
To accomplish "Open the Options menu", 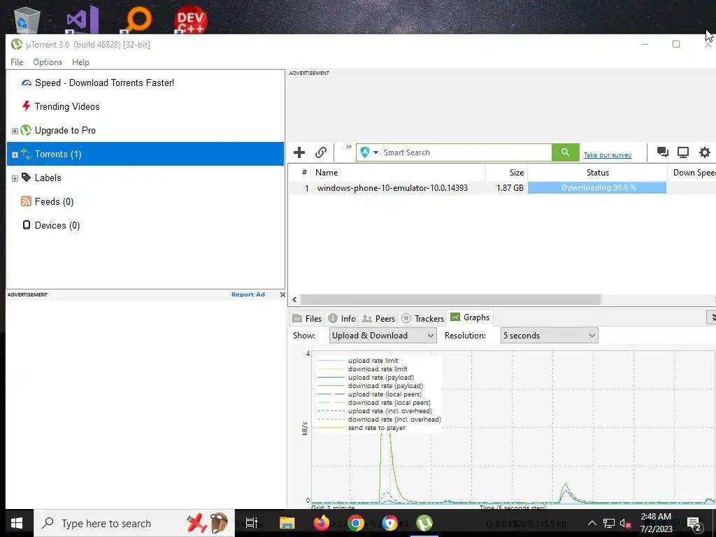I will point(48,62).
